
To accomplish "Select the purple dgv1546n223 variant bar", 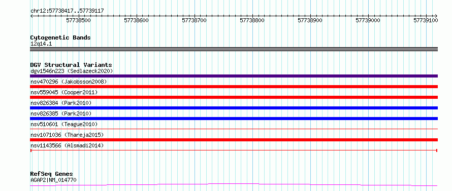I will pos(234,76).
